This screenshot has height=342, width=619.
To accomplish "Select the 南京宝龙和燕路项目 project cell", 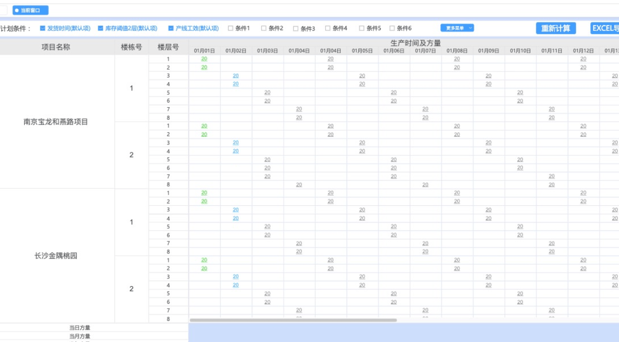I will coord(56,122).
